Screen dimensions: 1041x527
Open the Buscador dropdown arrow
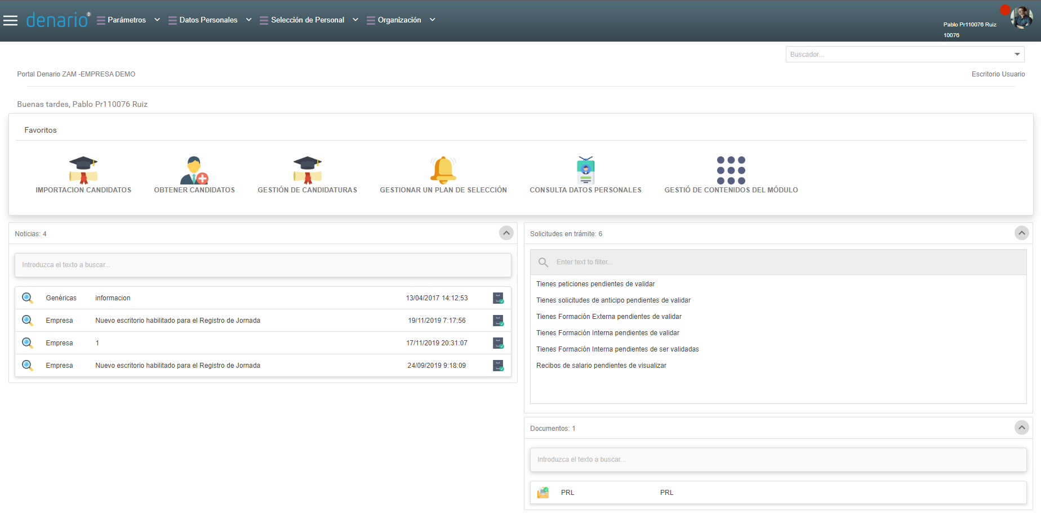[1017, 55]
